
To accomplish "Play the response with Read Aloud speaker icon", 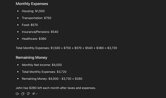I will point(17,94).
